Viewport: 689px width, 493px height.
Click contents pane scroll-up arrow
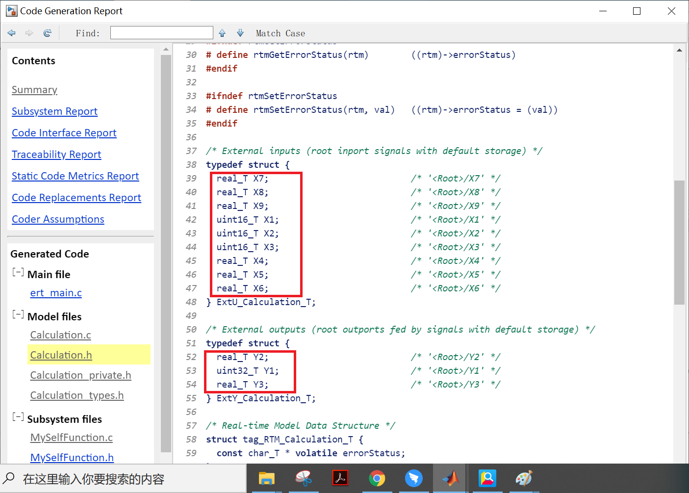pyautogui.click(x=166, y=50)
